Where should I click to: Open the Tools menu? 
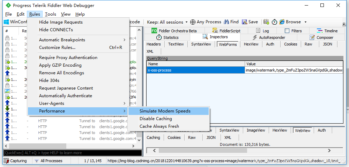click(x=51, y=14)
